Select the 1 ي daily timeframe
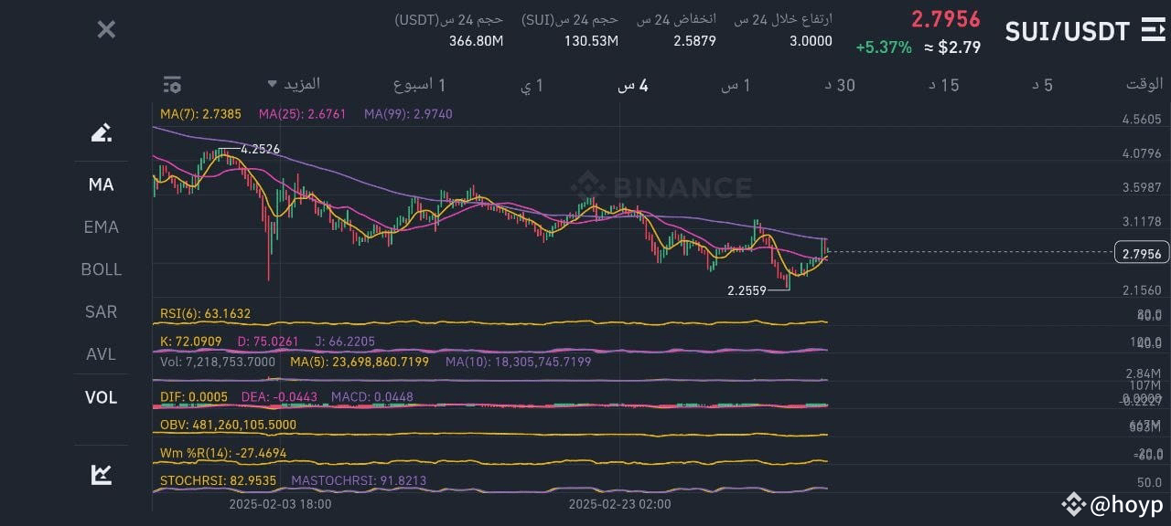This screenshot has height=526, width=1171. coord(532,85)
